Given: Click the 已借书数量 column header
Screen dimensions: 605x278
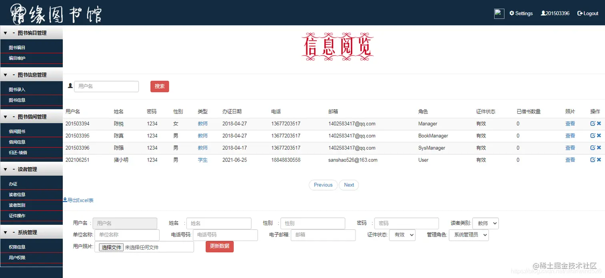Looking at the screenshot, I should coord(529,111).
